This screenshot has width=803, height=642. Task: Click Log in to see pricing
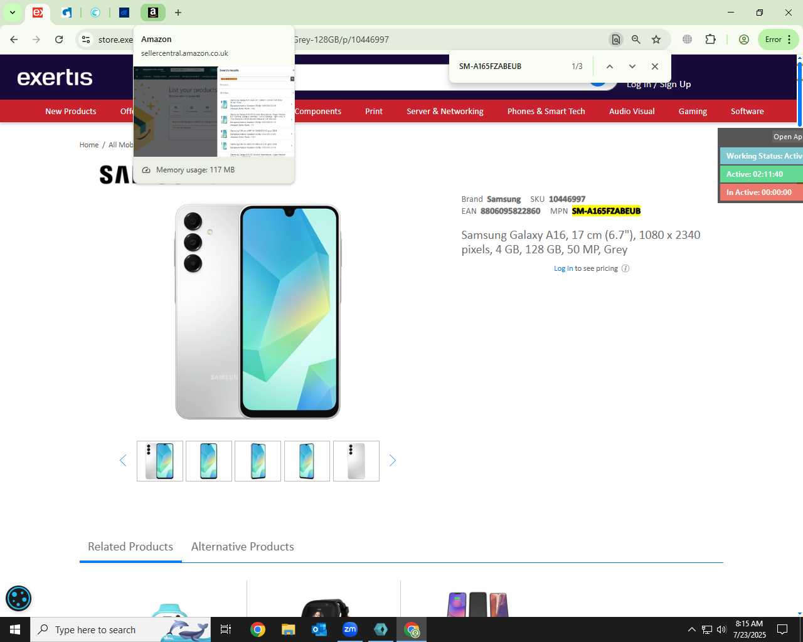(563, 268)
